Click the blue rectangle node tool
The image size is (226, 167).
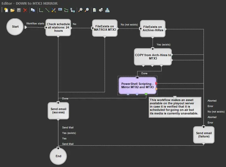pyautogui.click(x=60, y=10)
